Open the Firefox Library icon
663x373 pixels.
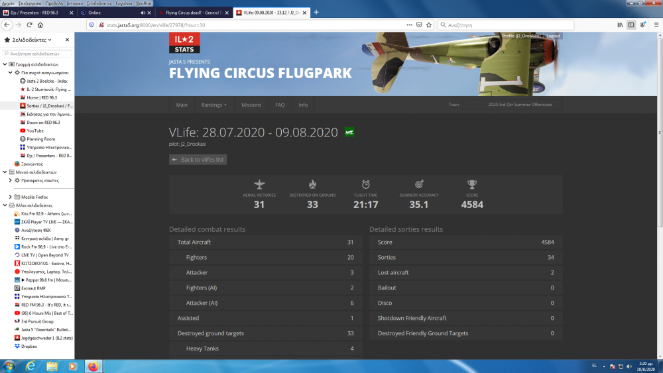(x=620, y=25)
